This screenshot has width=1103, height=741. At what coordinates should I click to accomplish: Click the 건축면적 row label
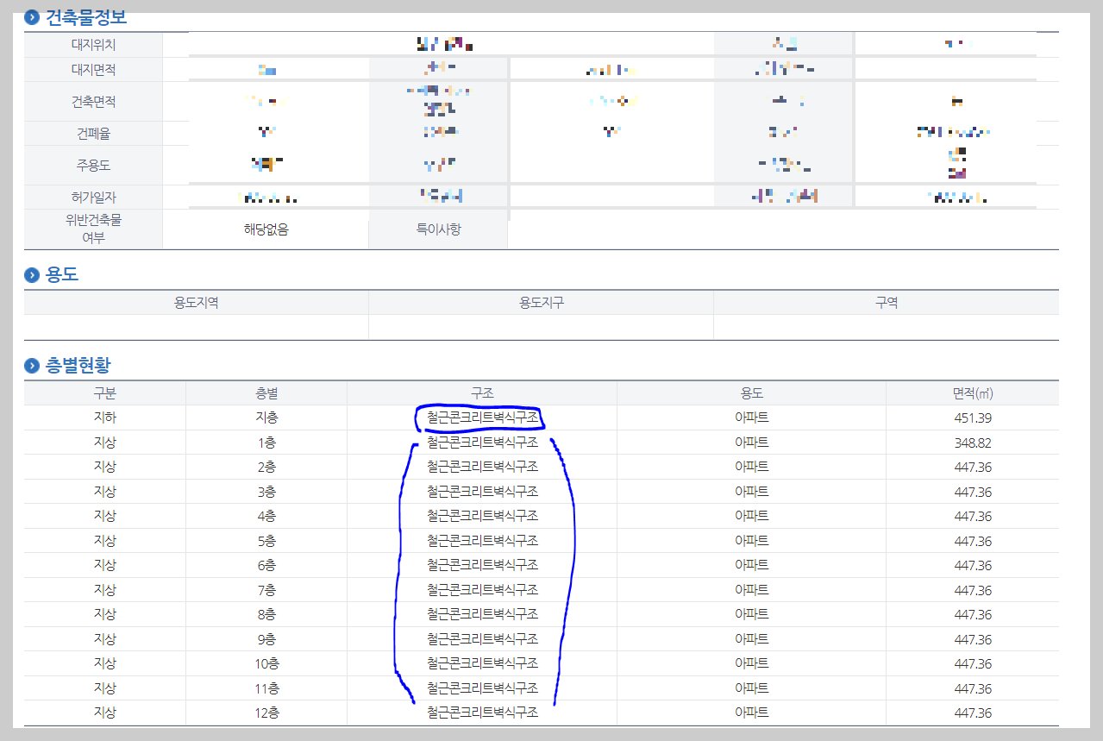click(93, 102)
